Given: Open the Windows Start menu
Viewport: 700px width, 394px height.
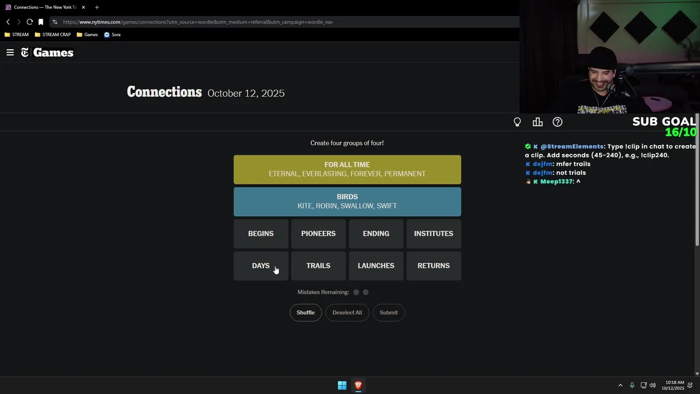Looking at the screenshot, I should pyautogui.click(x=342, y=385).
